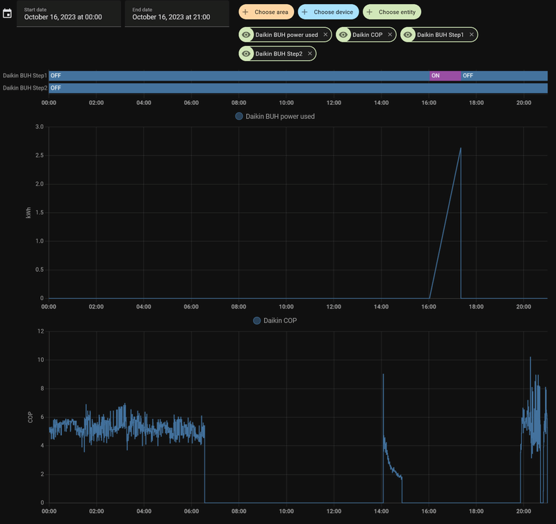Select BUH Step1 OFF segment after ON
Screen dimensions: 556x524
pos(504,76)
